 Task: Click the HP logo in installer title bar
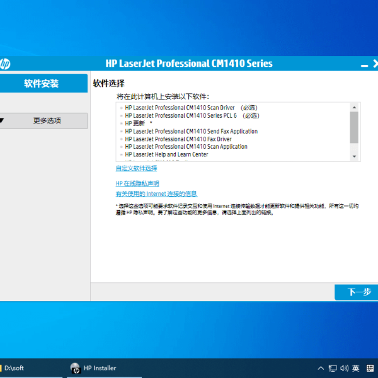click(5, 64)
